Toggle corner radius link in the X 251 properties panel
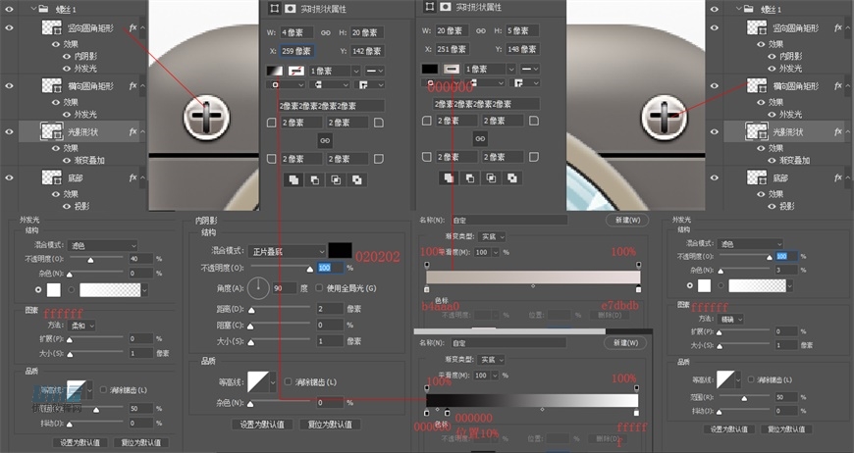Screen dimensions: 854x453 [x=480, y=138]
